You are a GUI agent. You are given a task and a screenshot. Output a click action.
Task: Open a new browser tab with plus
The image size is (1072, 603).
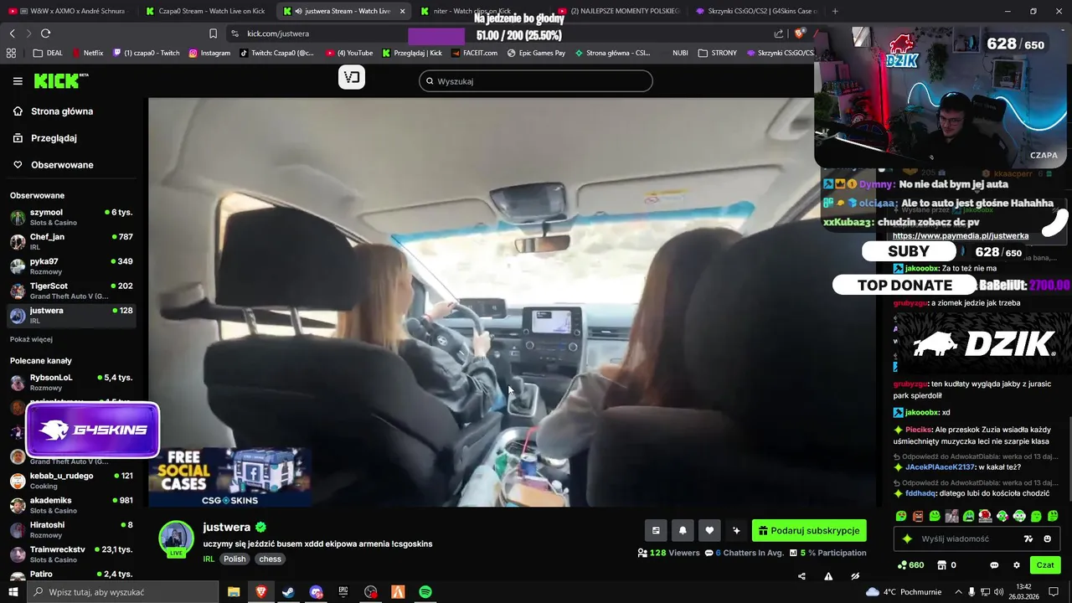coord(835,11)
